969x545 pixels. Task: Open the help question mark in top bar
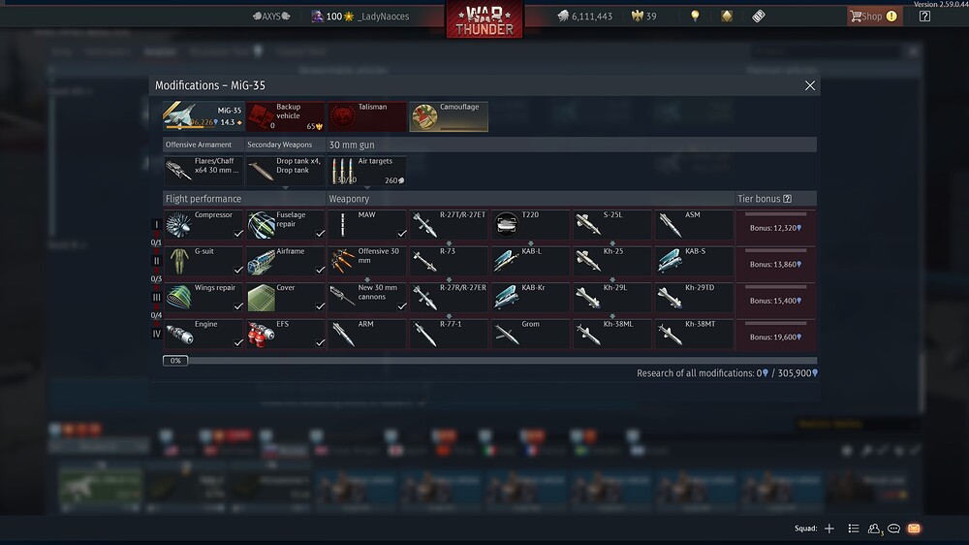pyautogui.click(x=924, y=16)
